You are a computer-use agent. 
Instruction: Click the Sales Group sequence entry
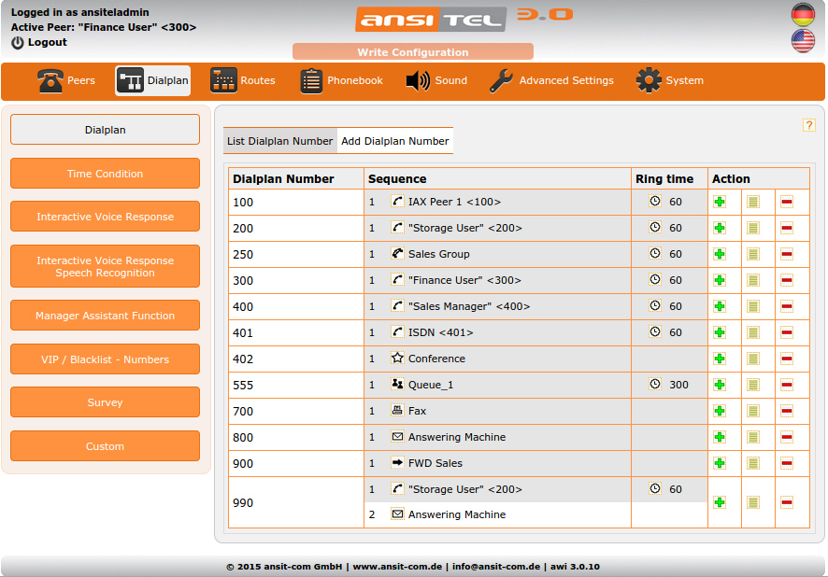click(438, 254)
